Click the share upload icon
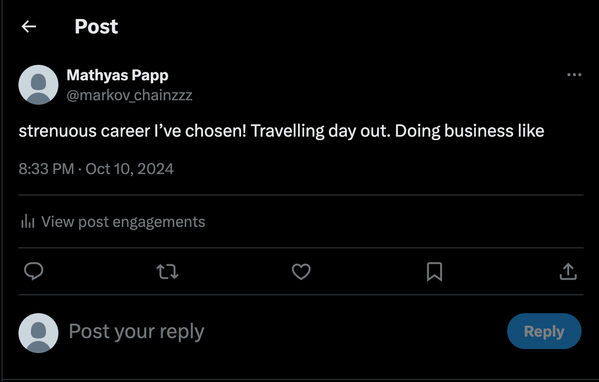This screenshot has width=599, height=382. 568,272
